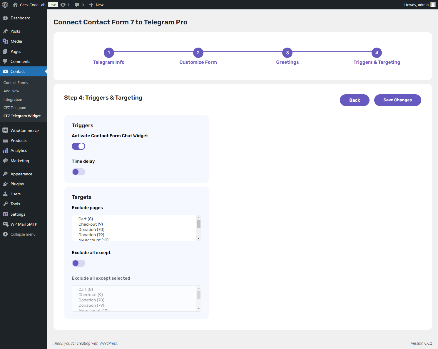Viewport: 438px width, 349px height.
Task: Open CF7 Telegram submenu item
Action: tap(15, 108)
